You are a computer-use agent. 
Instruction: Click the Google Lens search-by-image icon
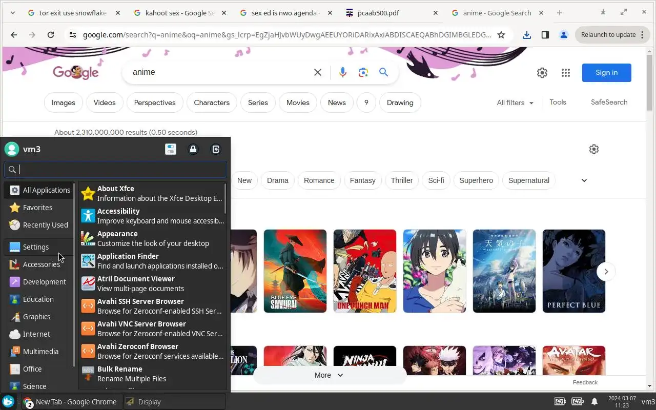click(x=363, y=72)
